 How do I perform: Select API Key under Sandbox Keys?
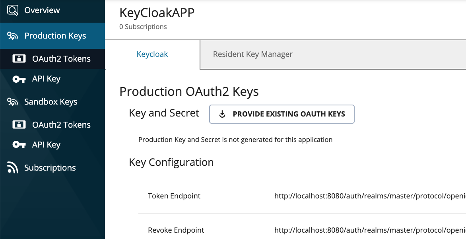(47, 144)
